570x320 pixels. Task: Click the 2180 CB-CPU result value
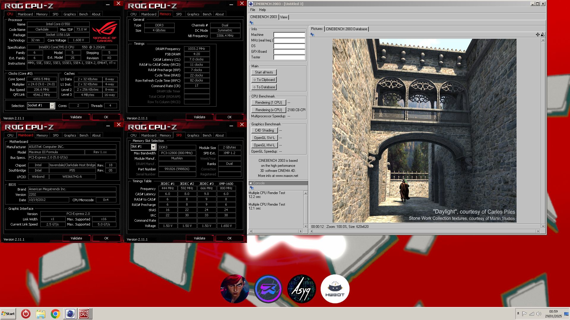click(x=296, y=110)
